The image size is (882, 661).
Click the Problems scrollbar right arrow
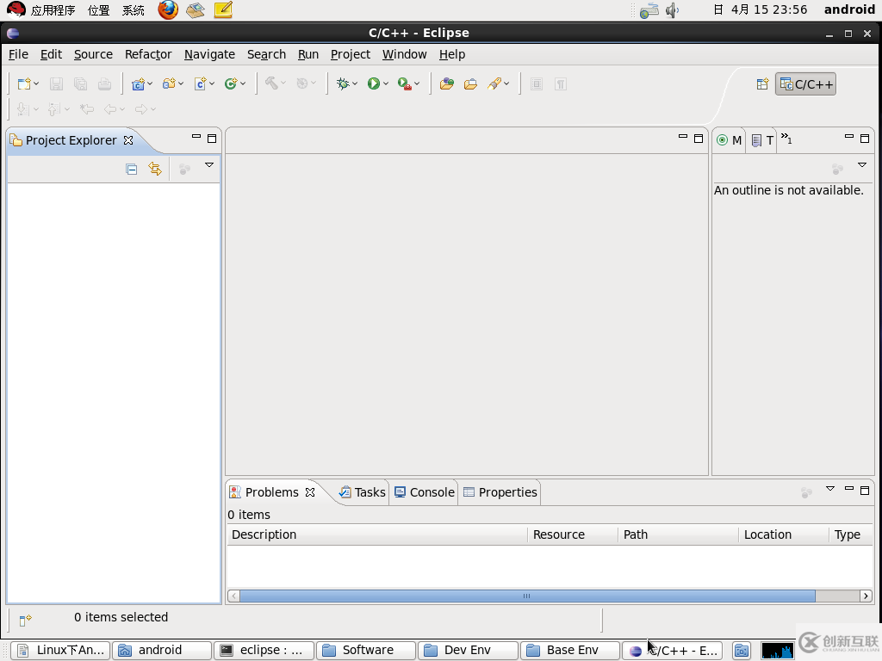pos(866,596)
